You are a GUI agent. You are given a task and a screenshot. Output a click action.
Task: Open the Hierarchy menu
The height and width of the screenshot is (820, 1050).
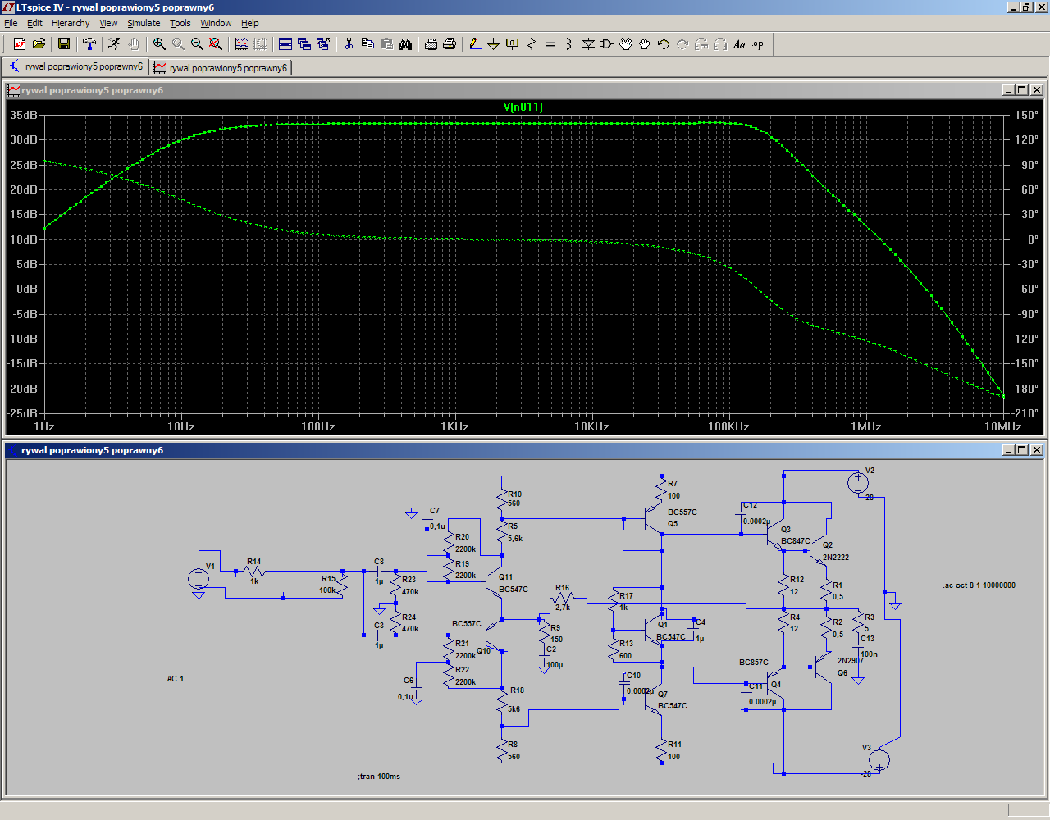point(71,23)
